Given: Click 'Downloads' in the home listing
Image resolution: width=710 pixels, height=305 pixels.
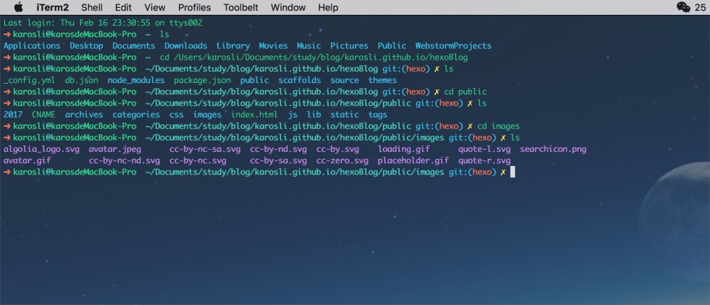Looking at the screenshot, I should tap(185, 45).
